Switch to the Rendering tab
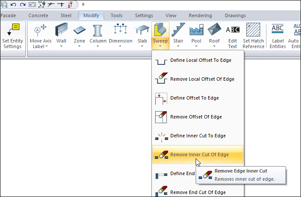Image resolution: width=301 pixels, height=197 pixels. pos(200,15)
